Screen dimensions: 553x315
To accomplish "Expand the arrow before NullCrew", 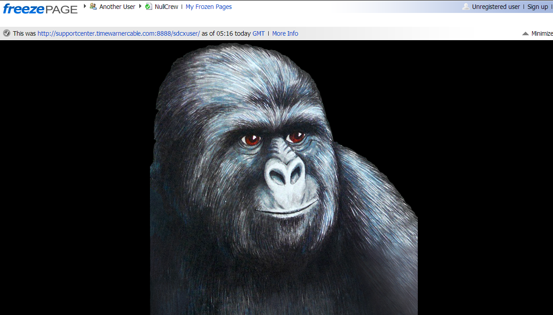I will pyautogui.click(x=140, y=6).
